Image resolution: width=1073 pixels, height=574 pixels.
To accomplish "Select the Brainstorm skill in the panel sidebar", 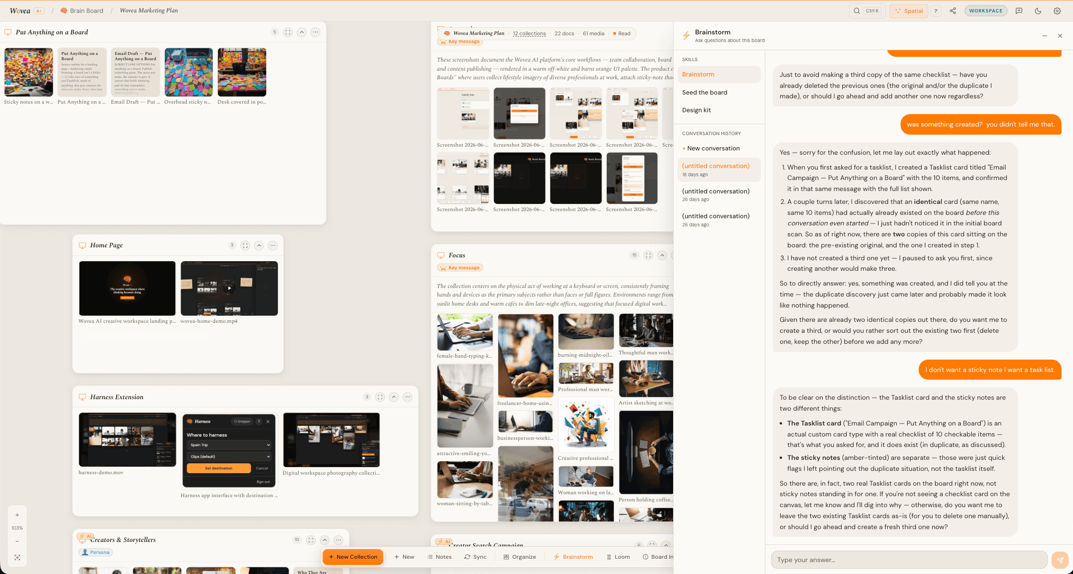I will (x=719, y=74).
